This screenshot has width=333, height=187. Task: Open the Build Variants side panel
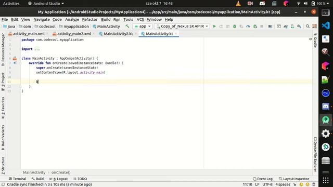pyautogui.click(x=3, y=138)
